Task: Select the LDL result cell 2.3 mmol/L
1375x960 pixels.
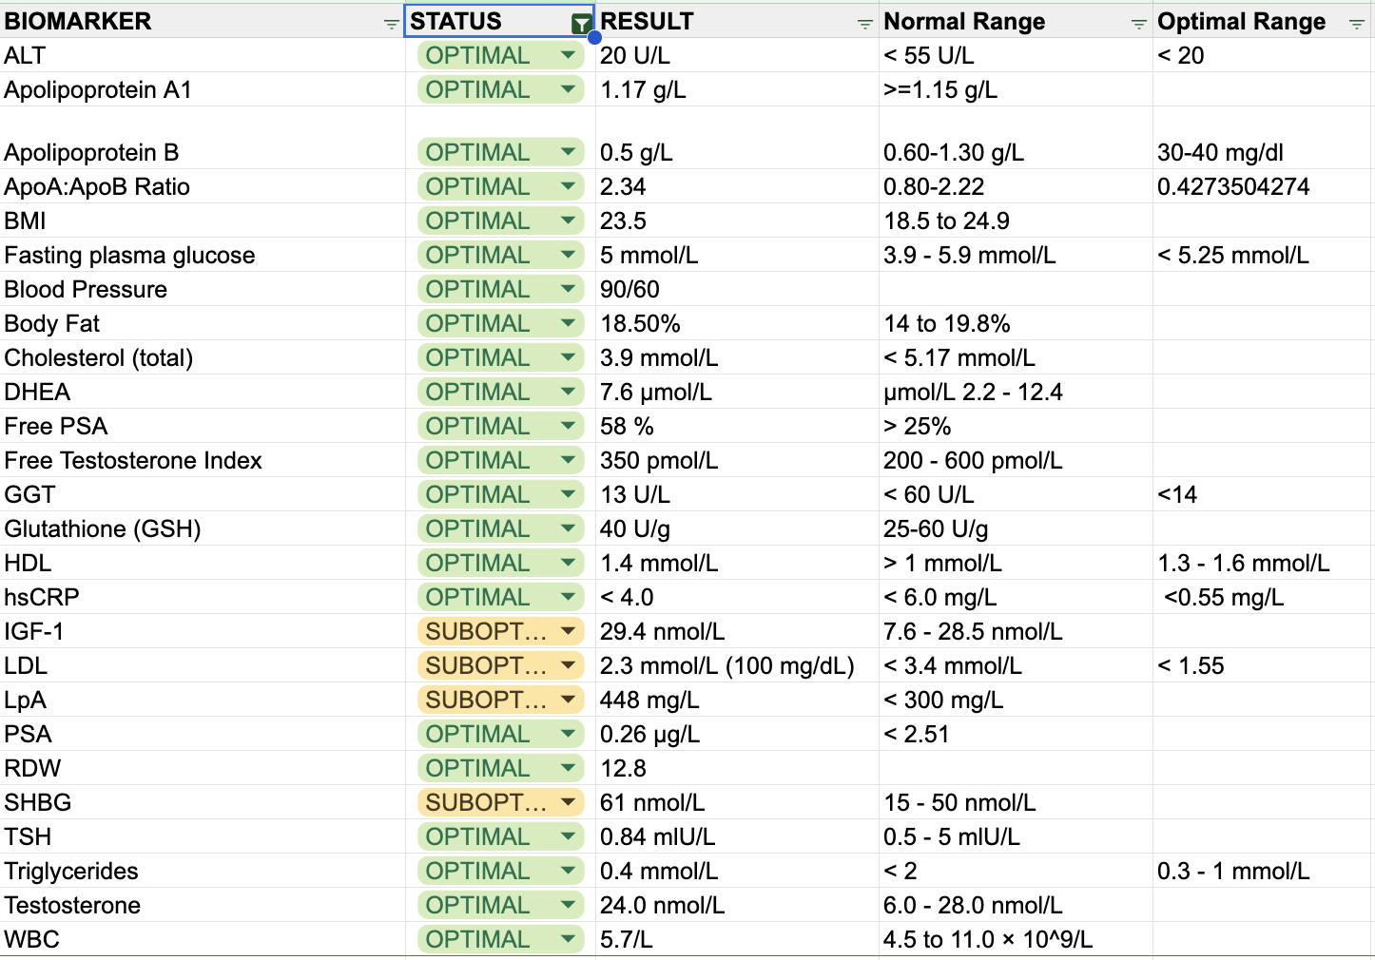Action: pyautogui.click(x=737, y=665)
